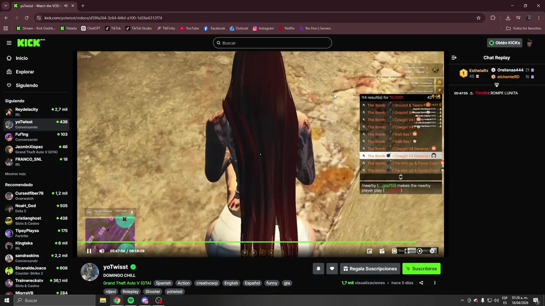Open Chrome downloads
Viewport: 545px width, 306px height.
[x=508, y=18]
